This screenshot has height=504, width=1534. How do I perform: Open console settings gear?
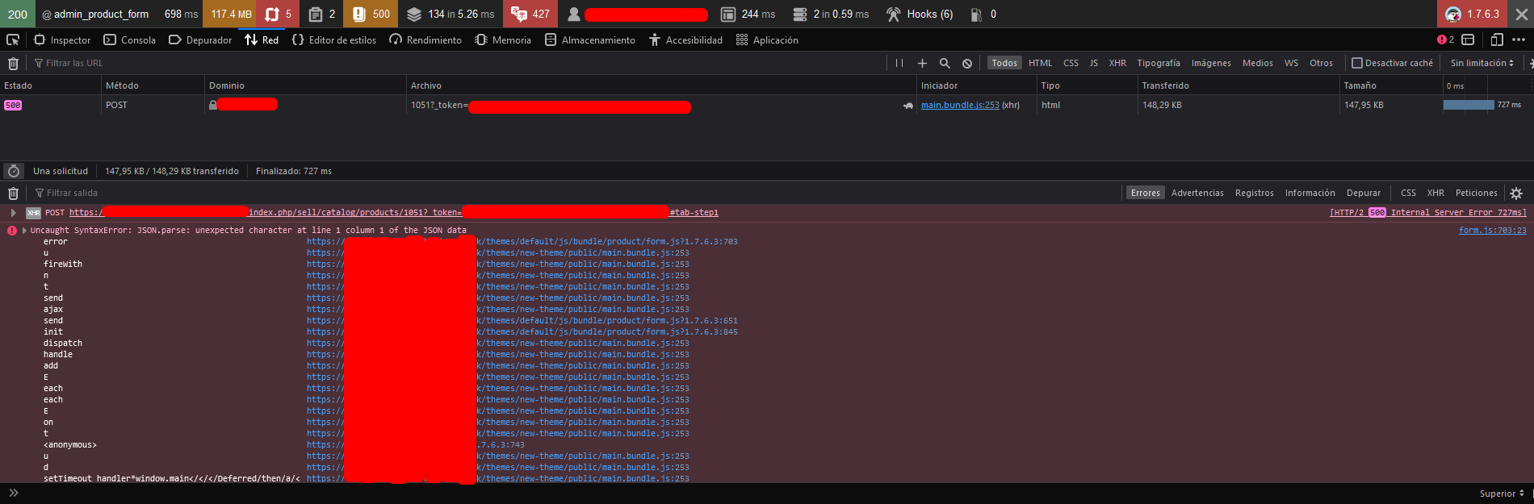pyautogui.click(x=1516, y=193)
